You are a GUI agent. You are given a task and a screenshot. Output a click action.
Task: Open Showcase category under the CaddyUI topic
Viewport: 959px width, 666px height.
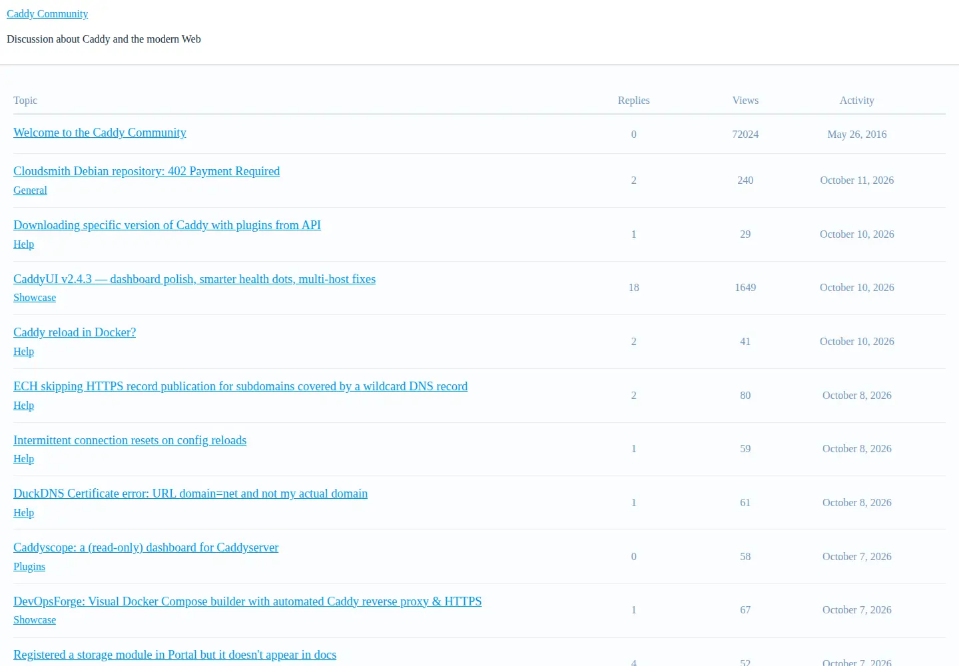pyautogui.click(x=35, y=298)
